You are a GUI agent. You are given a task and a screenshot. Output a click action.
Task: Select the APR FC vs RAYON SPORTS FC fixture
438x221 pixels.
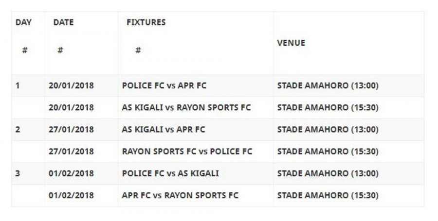tap(180, 195)
